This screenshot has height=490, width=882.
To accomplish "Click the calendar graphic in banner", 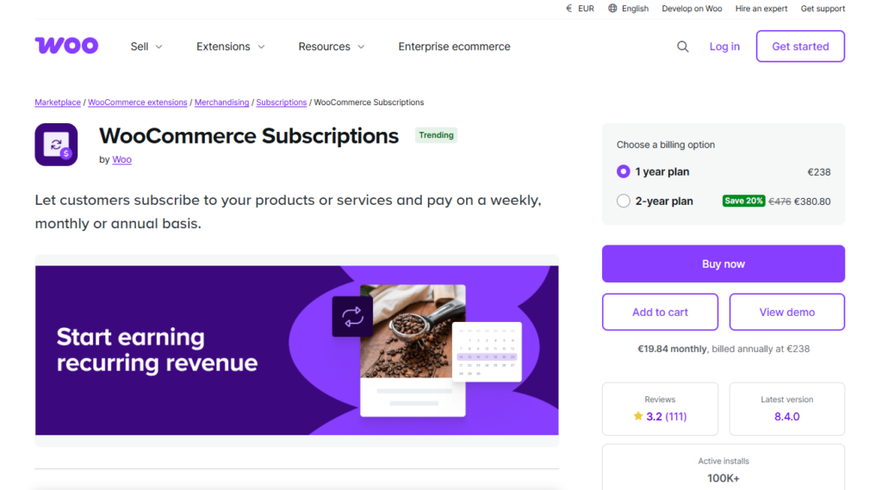I will pos(488,351).
